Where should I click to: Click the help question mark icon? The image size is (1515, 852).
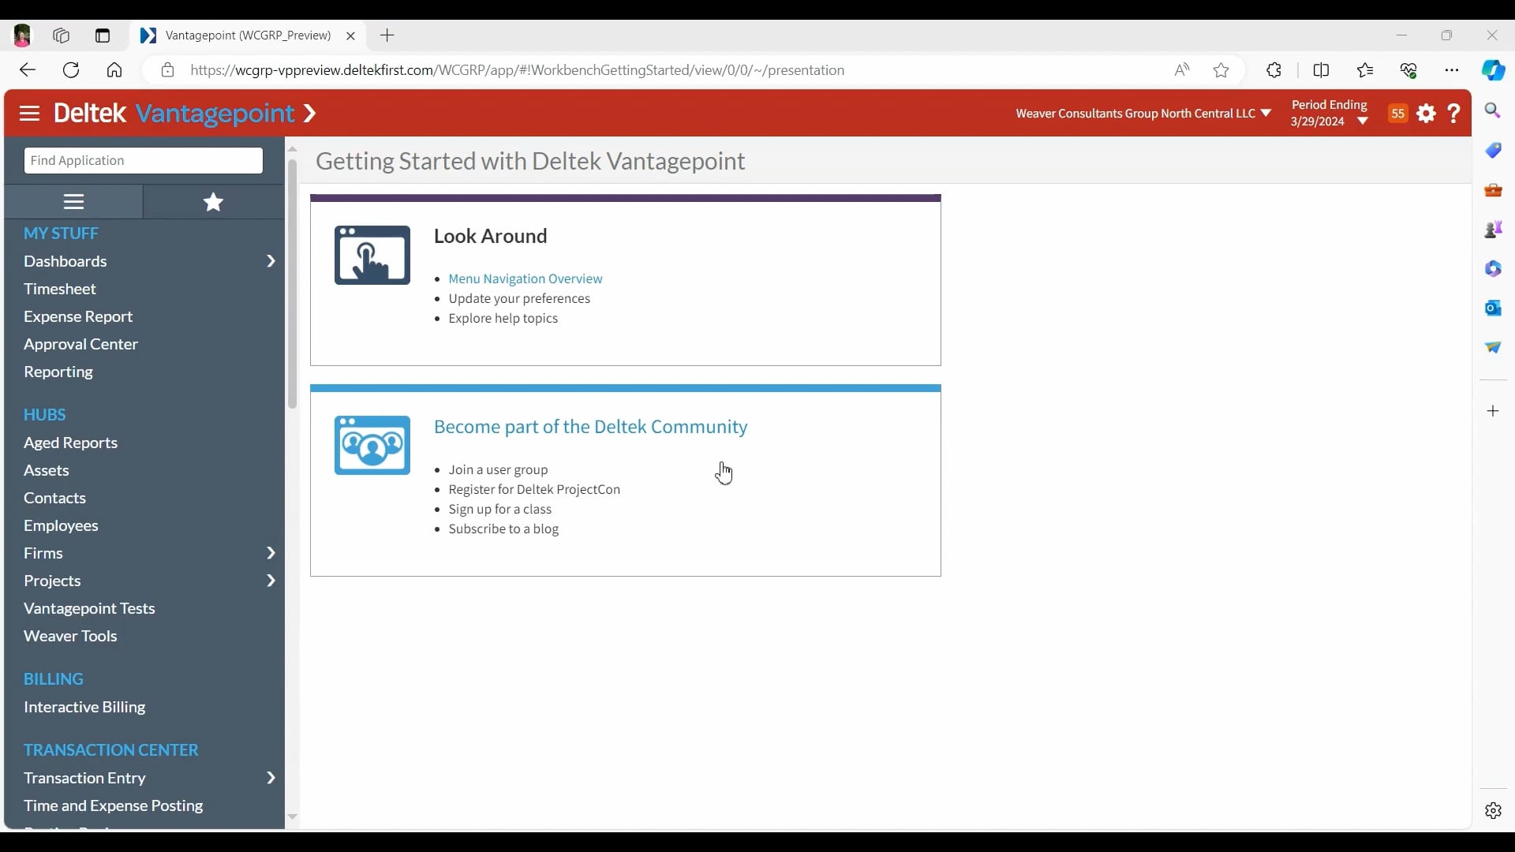tap(1453, 114)
